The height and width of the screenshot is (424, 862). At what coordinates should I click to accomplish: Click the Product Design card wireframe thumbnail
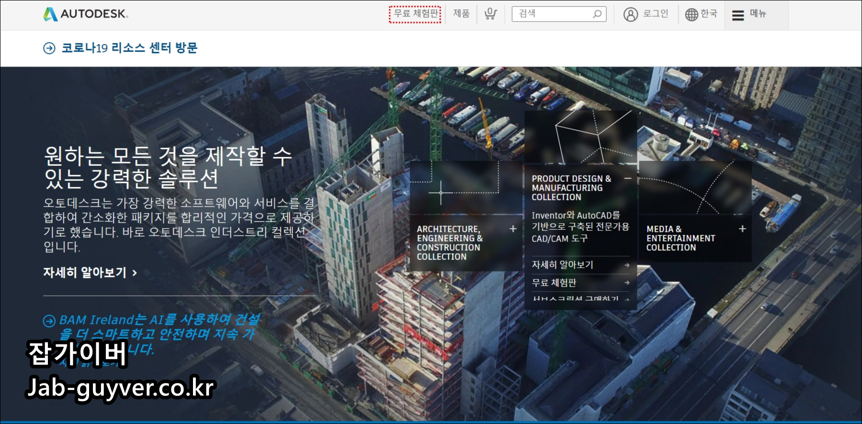(x=580, y=137)
